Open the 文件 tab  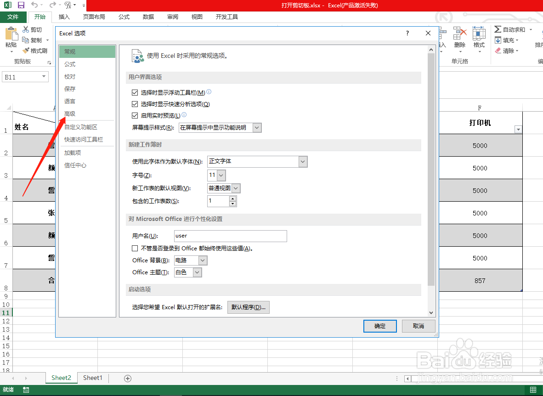[13, 17]
